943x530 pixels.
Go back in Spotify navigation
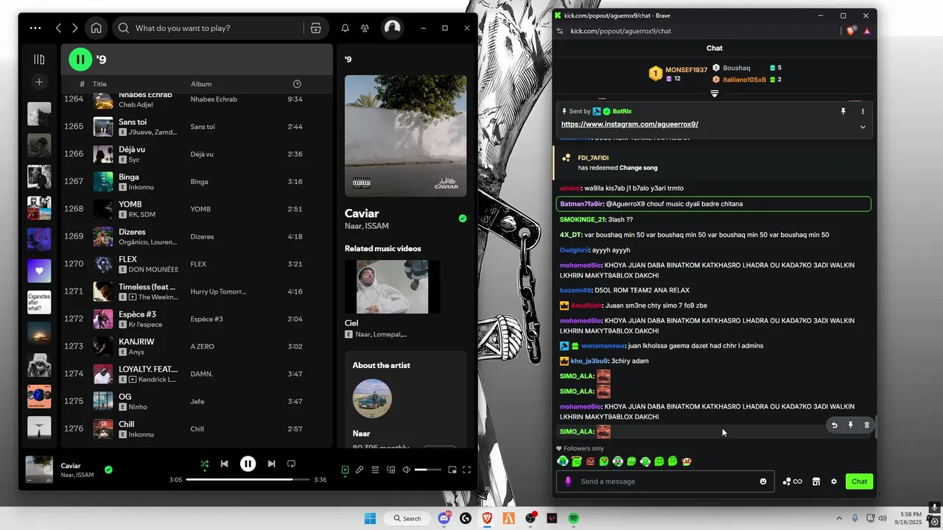point(58,28)
